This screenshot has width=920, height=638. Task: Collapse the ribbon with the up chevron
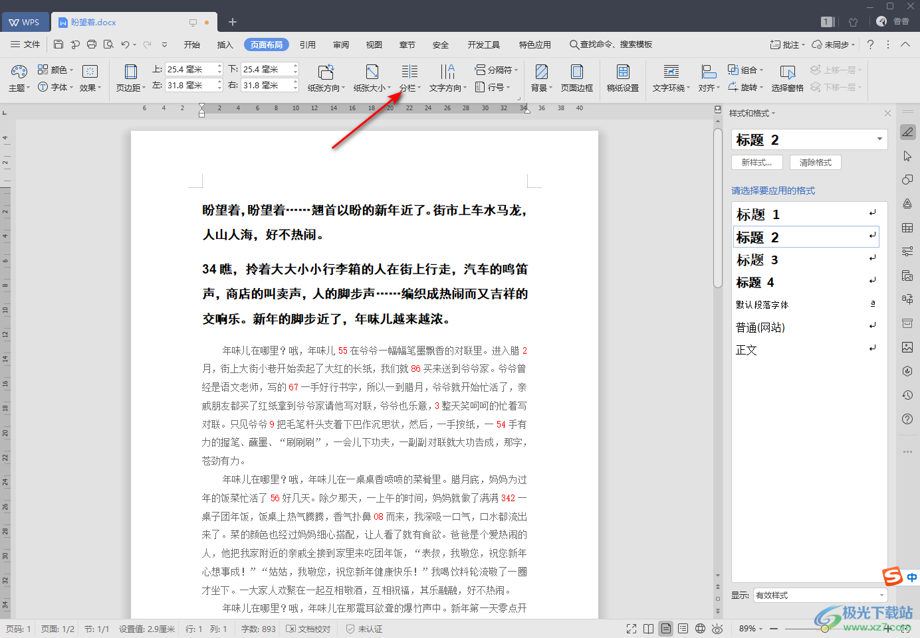pos(905,44)
